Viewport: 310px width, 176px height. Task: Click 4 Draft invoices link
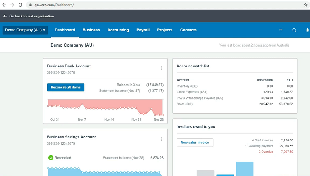tap(262, 140)
